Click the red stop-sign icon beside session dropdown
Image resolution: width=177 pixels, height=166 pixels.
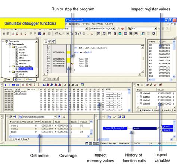pyautogui.click(x=122, y=29)
